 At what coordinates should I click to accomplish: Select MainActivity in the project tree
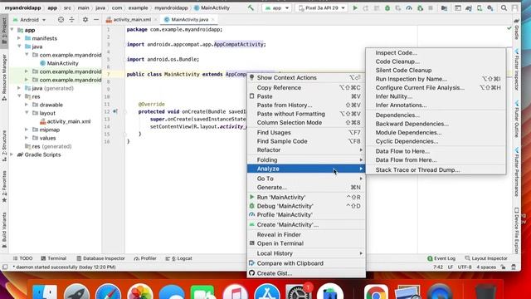click(x=62, y=63)
